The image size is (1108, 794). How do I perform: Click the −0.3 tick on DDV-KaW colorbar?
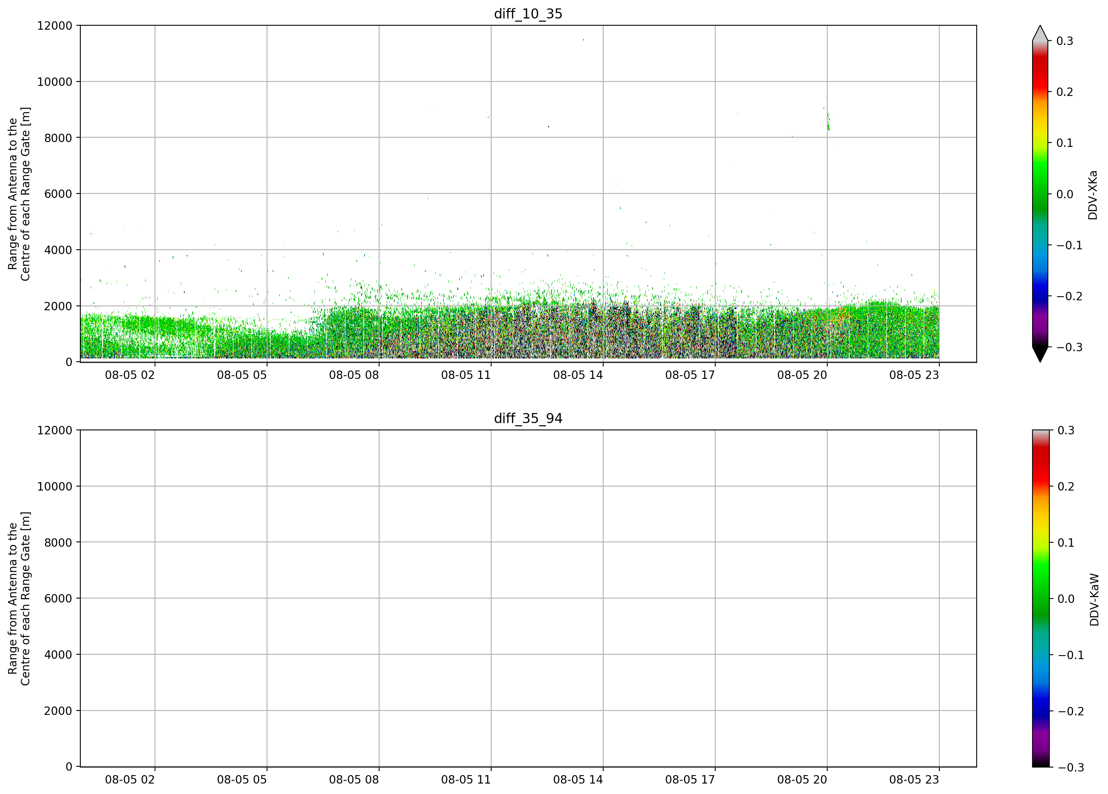point(1070,768)
